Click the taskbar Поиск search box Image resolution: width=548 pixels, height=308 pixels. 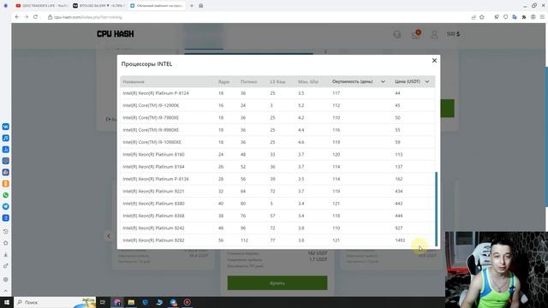pos(55,302)
